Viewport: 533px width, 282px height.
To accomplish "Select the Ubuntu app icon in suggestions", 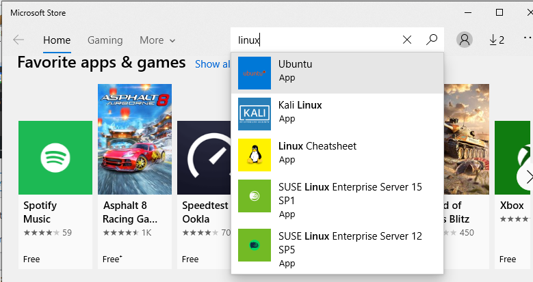I will click(x=255, y=73).
